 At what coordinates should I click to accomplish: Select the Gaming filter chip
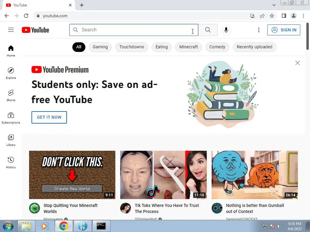point(100,47)
